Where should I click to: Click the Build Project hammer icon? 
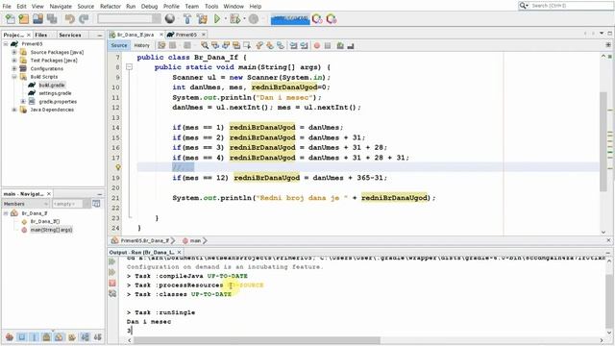pyautogui.click(x=187, y=19)
